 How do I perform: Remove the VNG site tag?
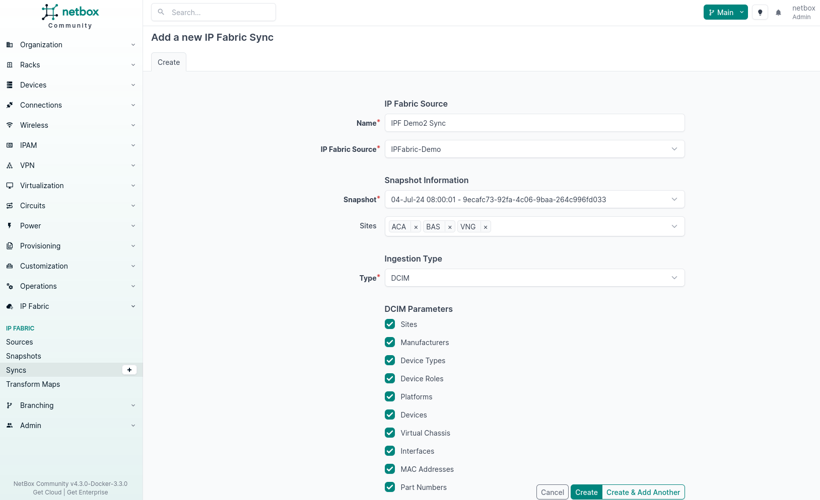(486, 227)
